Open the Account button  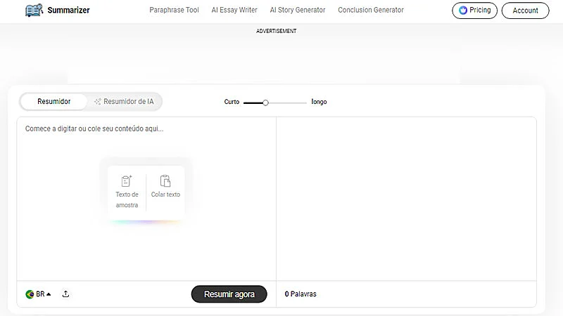pos(525,11)
